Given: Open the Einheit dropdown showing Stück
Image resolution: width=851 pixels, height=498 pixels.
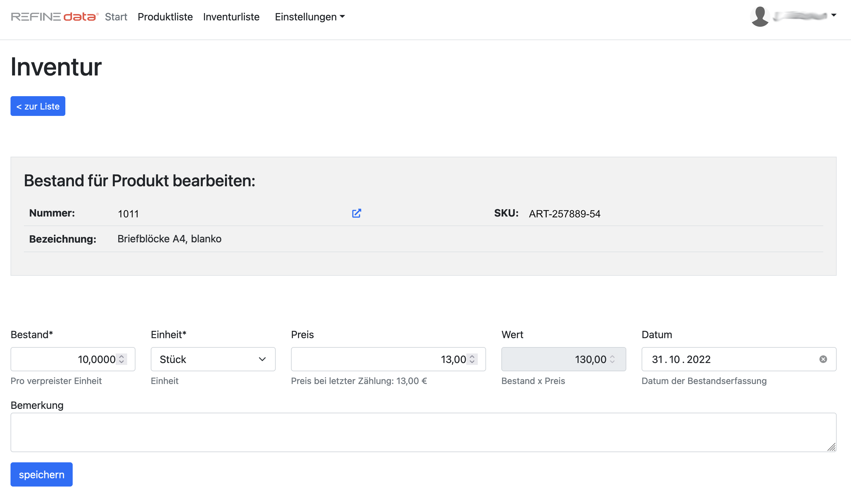Looking at the screenshot, I should [213, 359].
